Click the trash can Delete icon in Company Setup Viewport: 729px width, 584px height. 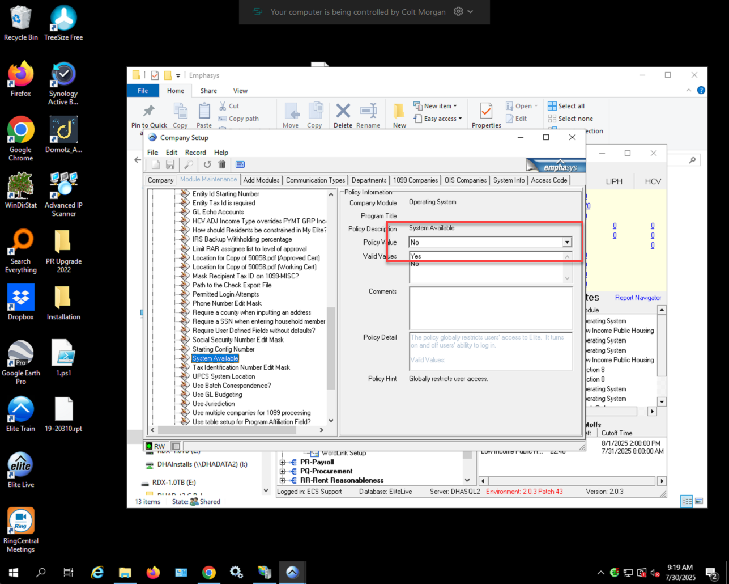click(222, 164)
